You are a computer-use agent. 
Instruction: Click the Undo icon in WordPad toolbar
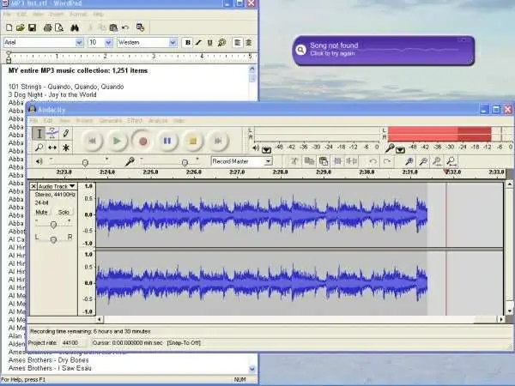(x=125, y=27)
